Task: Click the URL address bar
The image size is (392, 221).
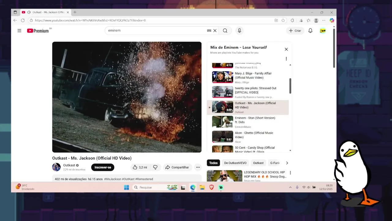Action: (x=153, y=20)
